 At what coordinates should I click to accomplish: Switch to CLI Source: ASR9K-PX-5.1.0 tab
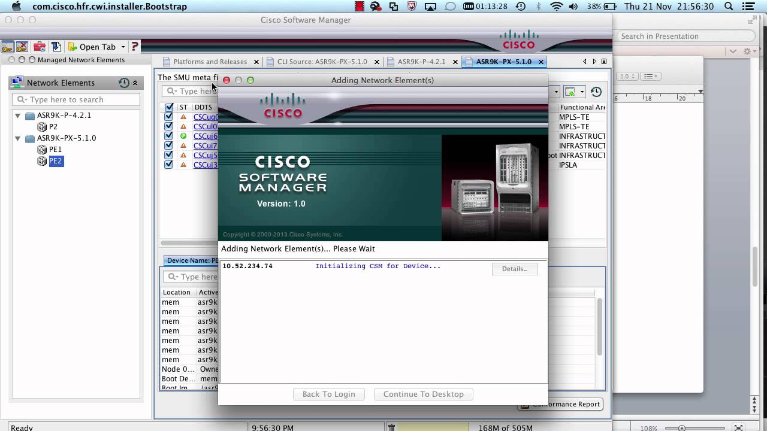tap(322, 62)
